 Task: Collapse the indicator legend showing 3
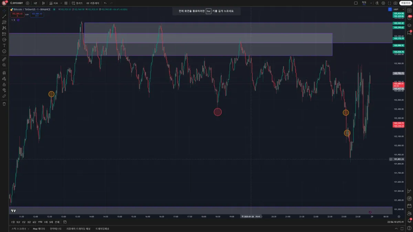[13, 20]
